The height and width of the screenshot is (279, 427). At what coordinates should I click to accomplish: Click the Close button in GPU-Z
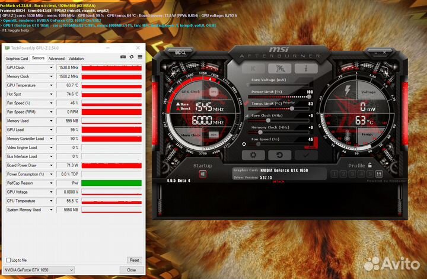[x=131, y=270]
